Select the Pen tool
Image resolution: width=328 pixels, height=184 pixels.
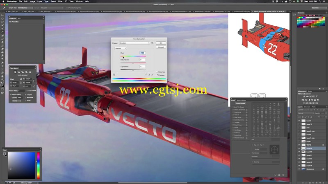2,63
